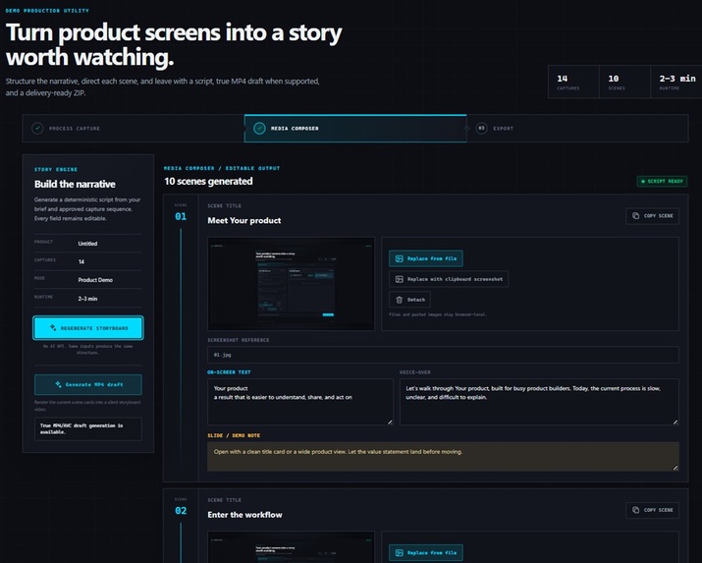Open the scene 02 screenshot thumbnail
Viewport: 702px width, 563px height.
291,547
